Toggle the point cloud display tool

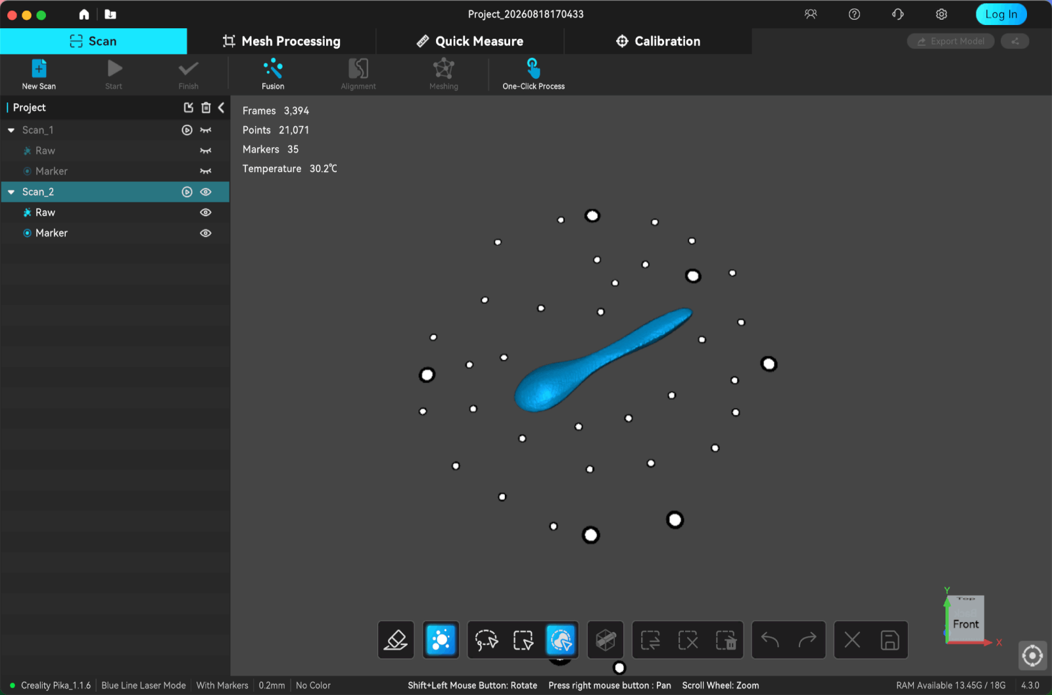(441, 640)
